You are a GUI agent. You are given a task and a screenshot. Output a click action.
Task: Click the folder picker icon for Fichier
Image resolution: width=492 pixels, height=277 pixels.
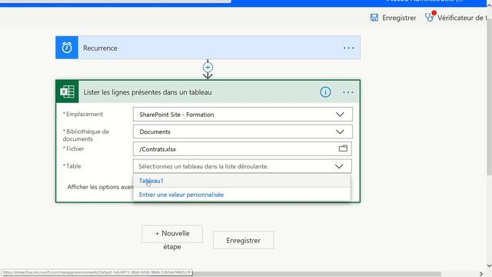(343, 149)
